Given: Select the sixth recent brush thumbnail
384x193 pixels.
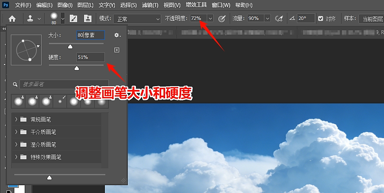Looking at the screenshot, I should tap(88, 101).
